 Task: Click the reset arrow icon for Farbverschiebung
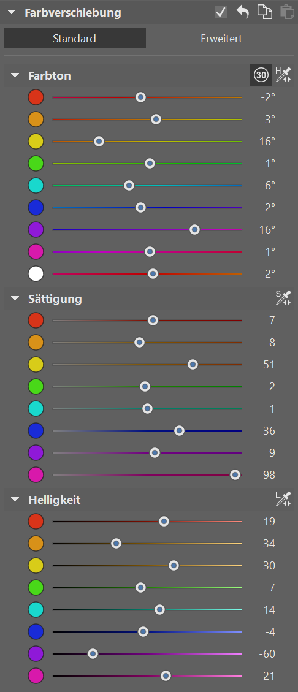[x=242, y=12]
